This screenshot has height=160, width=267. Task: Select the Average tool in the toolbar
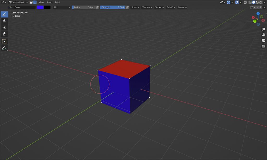click(4, 27)
